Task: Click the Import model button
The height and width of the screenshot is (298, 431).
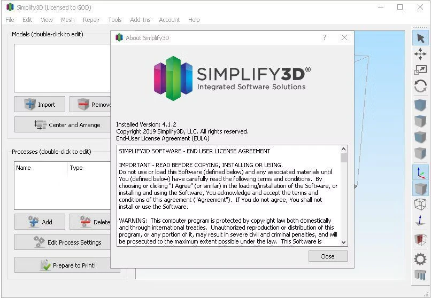Action: (x=40, y=105)
